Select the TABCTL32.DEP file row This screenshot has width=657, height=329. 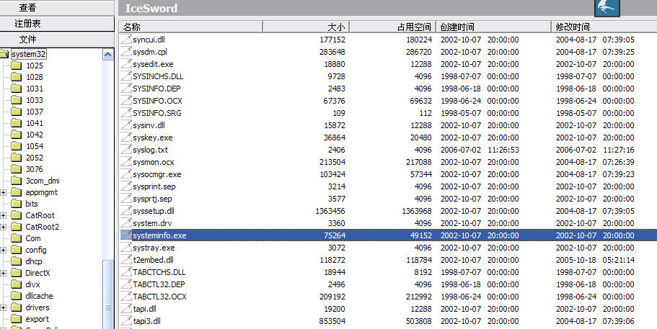388,284
